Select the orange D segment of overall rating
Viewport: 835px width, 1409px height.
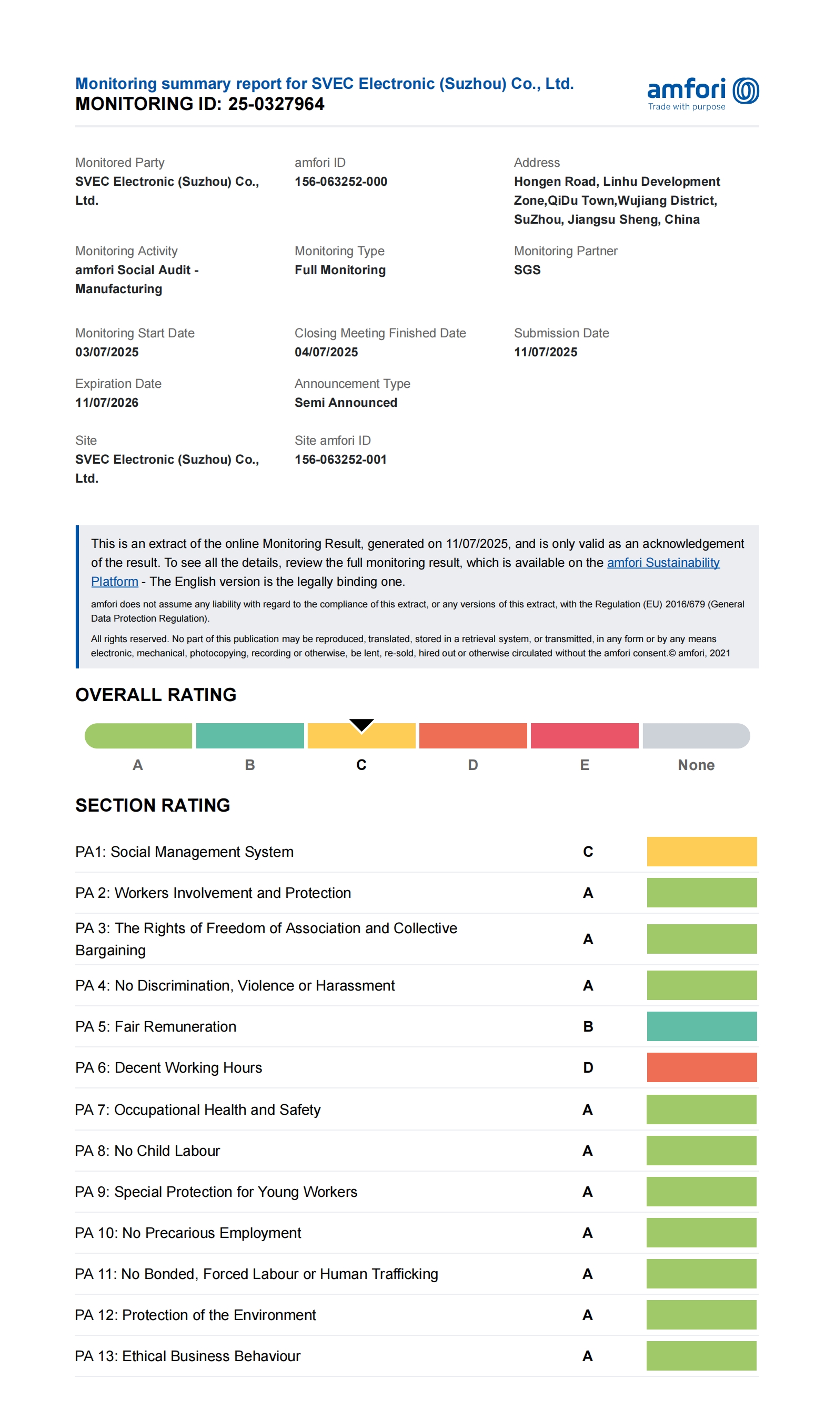472,736
